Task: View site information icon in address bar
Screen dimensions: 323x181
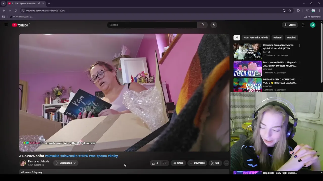Action: coord(23,11)
